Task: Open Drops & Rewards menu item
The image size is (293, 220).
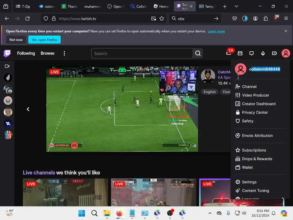Action: 254,159
